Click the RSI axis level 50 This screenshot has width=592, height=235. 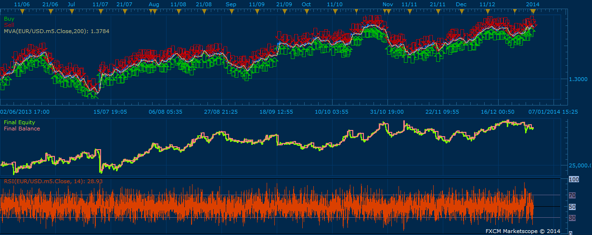coord(573,207)
